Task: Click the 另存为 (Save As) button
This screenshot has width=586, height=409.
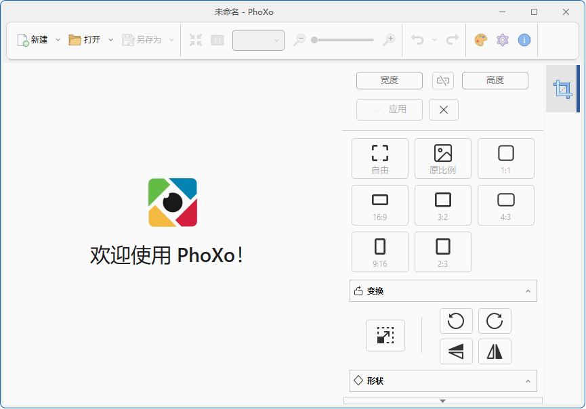Action: [x=142, y=40]
